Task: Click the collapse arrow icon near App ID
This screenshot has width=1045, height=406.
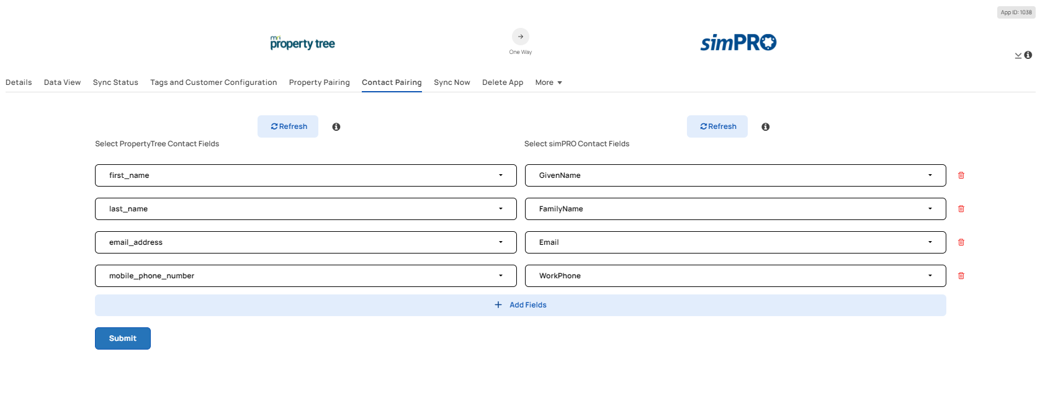Action: tap(1018, 56)
